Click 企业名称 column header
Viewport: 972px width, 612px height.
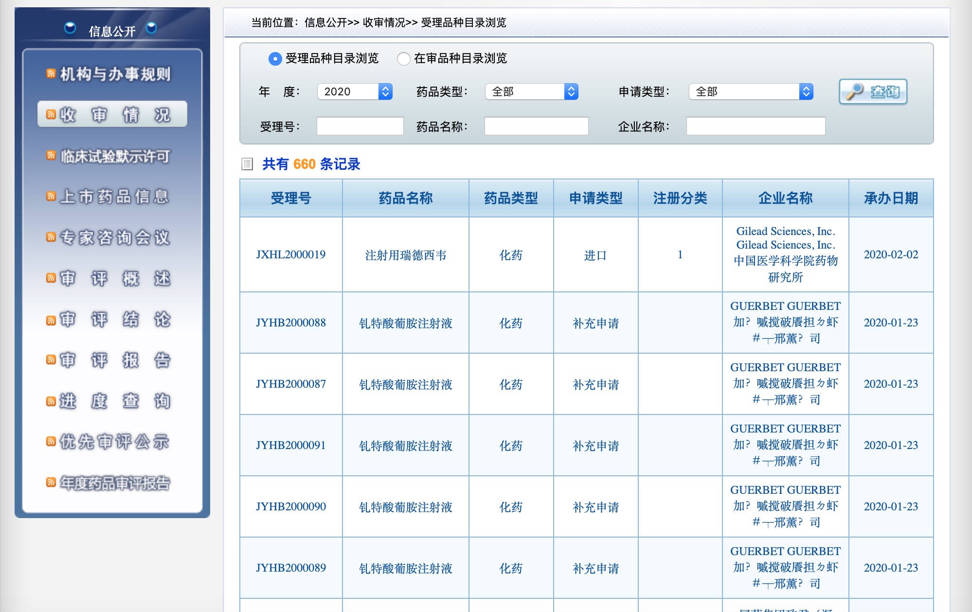point(786,198)
